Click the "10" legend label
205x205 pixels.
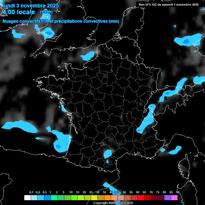[x=71, y=192]
